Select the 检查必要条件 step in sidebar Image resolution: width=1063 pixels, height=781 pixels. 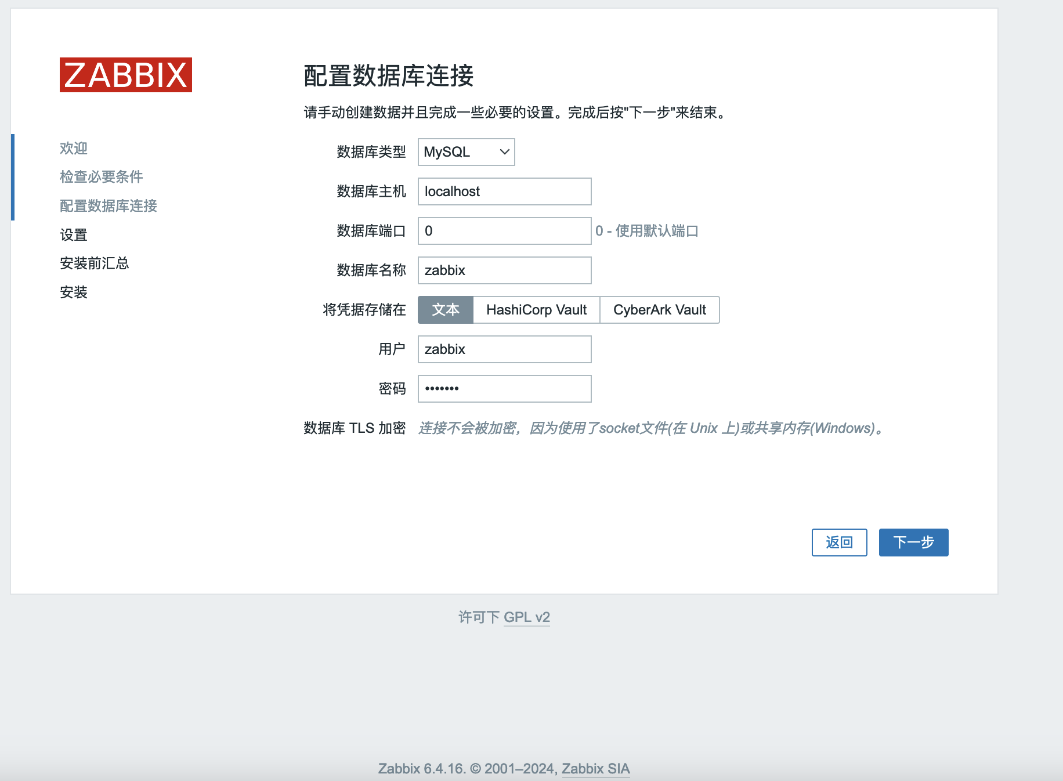(x=102, y=177)
